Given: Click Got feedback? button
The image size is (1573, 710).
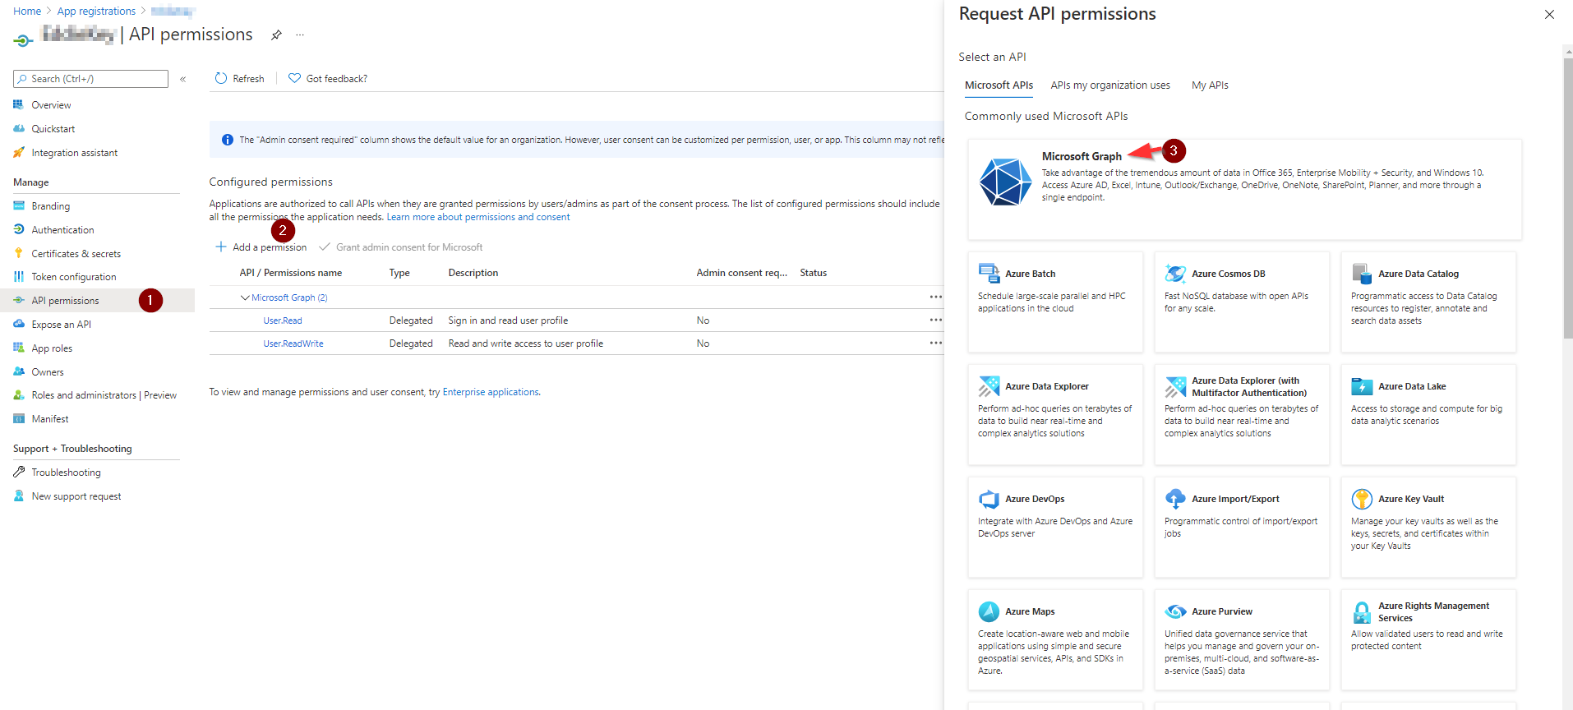Looking at the screenshot, I should (x=328, y=79).
